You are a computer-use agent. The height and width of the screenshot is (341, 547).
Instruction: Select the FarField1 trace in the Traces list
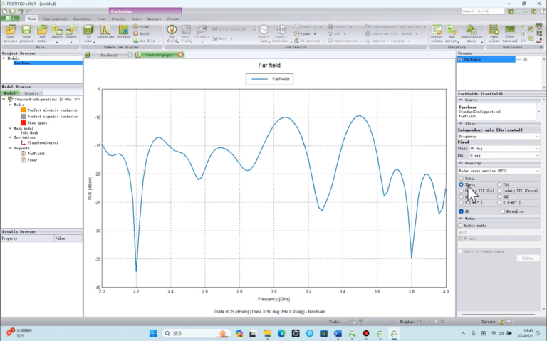pyautogui.click(x=486, y=59)
